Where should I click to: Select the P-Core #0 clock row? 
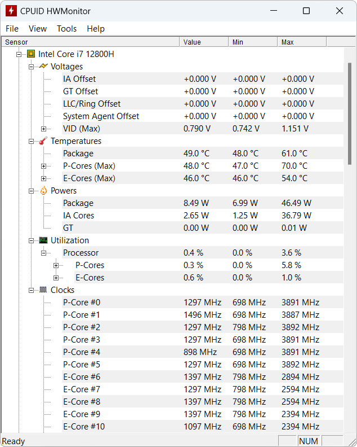coord(203,303)
